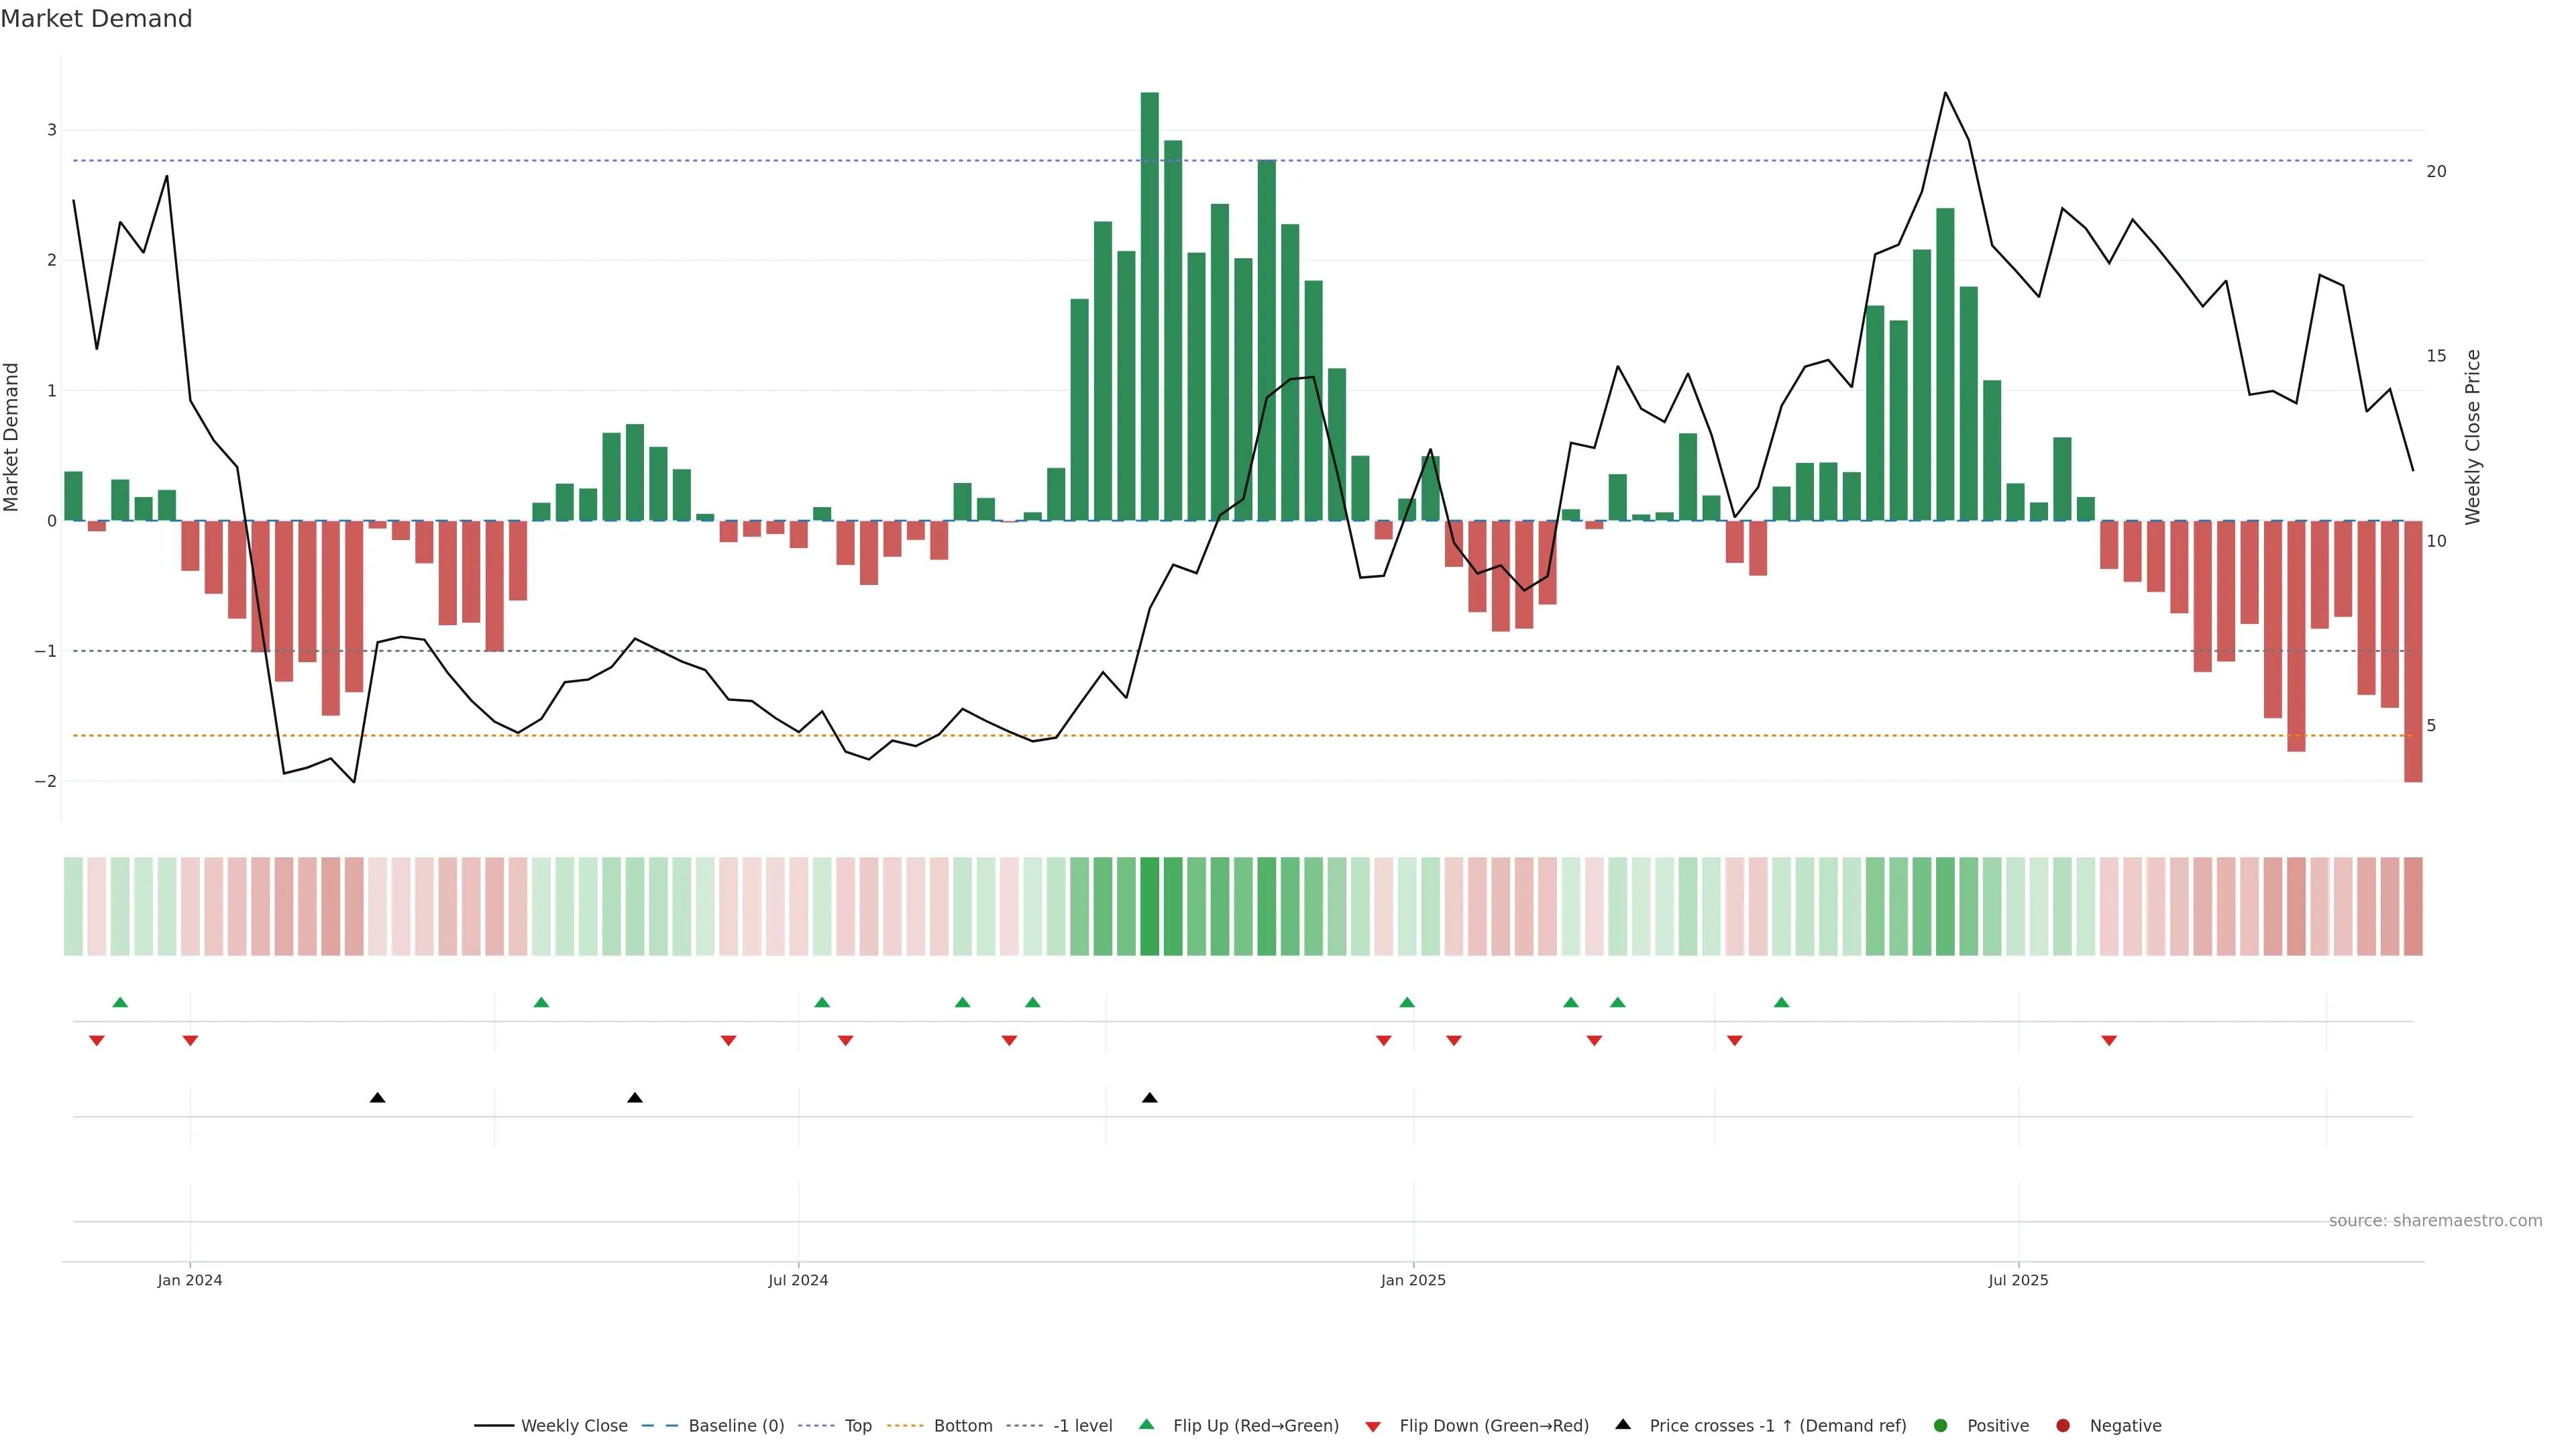Click the Jul 2024 axis label
2576x1449 pixels.
tap(798, 1280)
